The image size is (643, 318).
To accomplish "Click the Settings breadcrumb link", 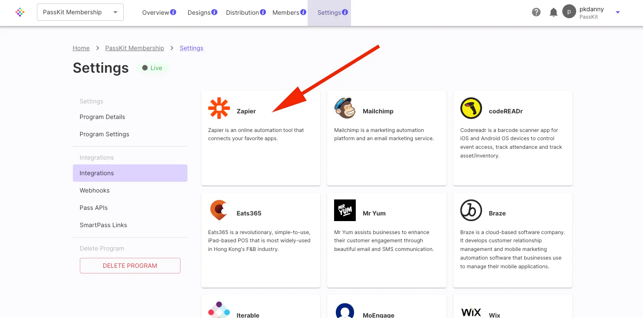I will point(191,48).
